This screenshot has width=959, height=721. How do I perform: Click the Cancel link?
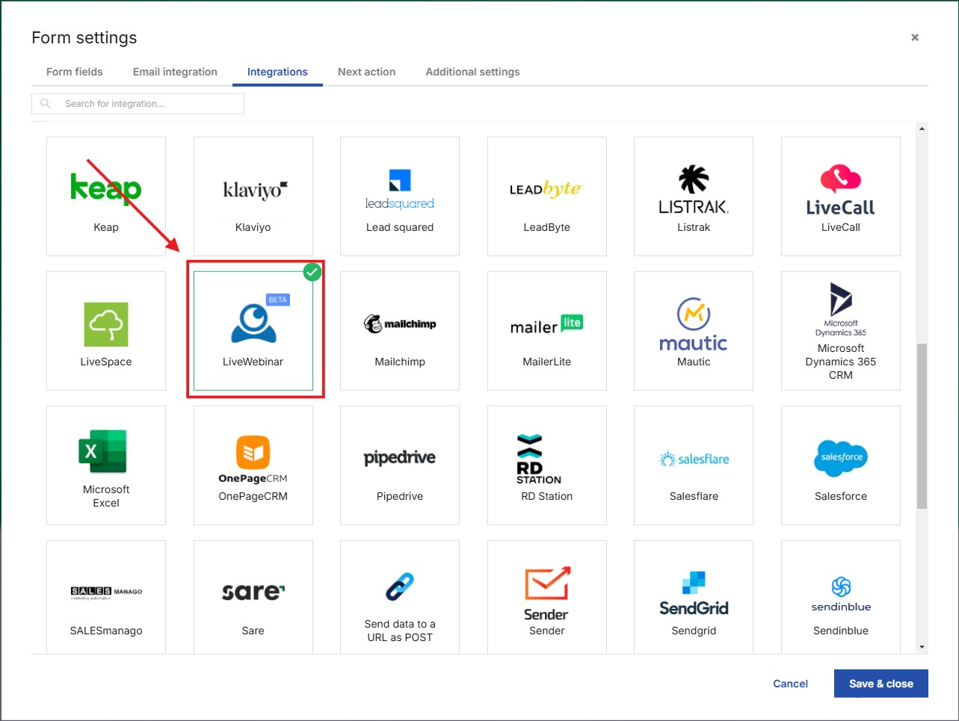[x=790, y=684]
